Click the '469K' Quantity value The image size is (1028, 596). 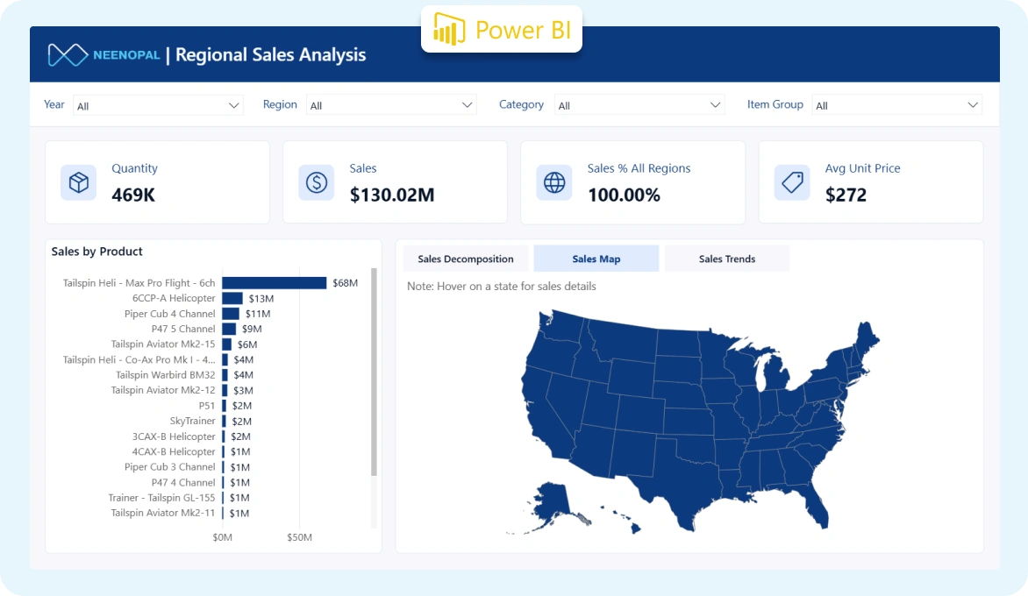(x=133, y=195)
